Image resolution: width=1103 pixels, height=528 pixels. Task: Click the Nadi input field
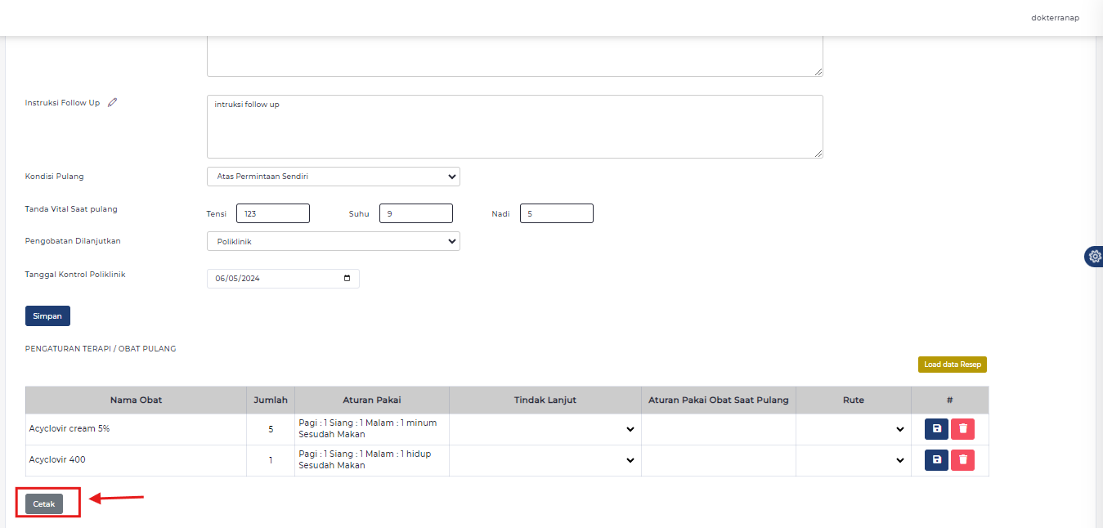click(x=556, y=213)
